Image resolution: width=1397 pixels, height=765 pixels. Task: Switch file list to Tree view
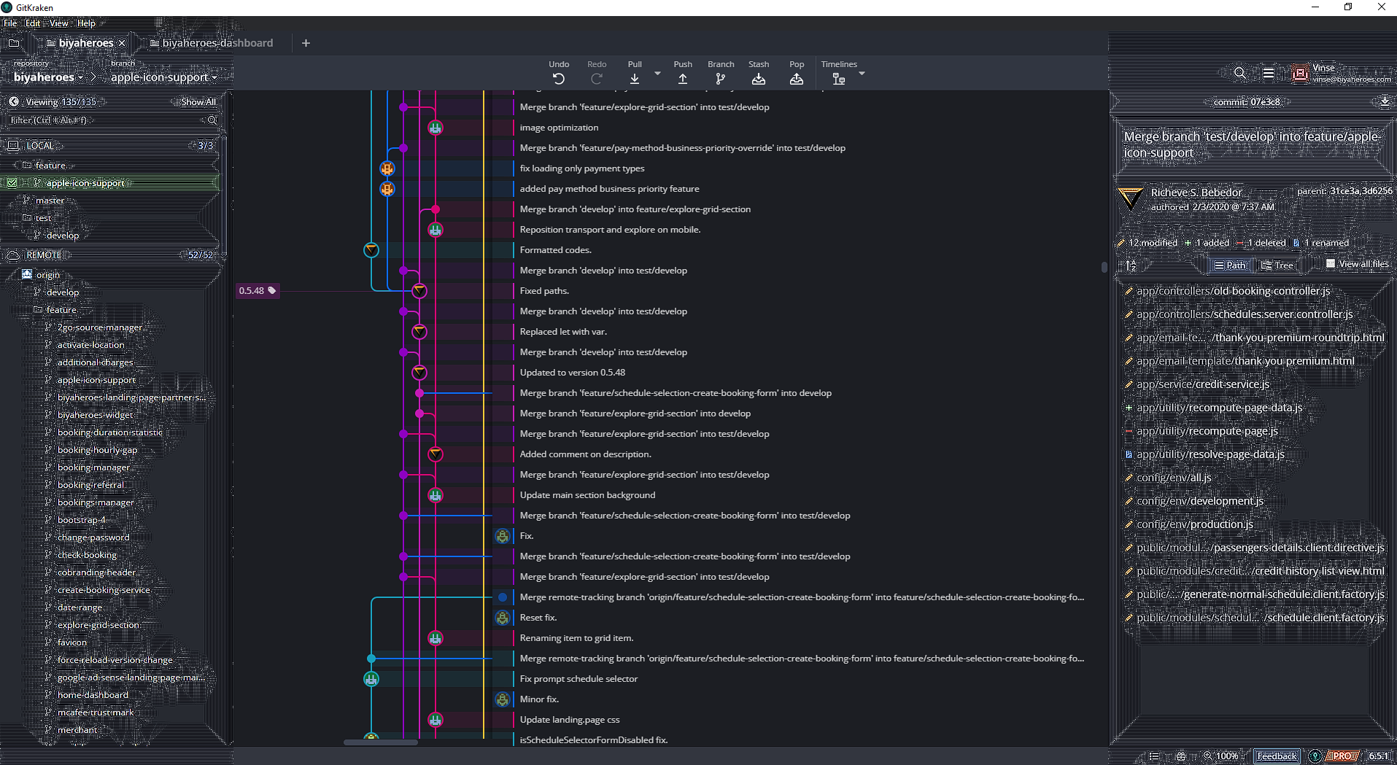coord(1277,265)
